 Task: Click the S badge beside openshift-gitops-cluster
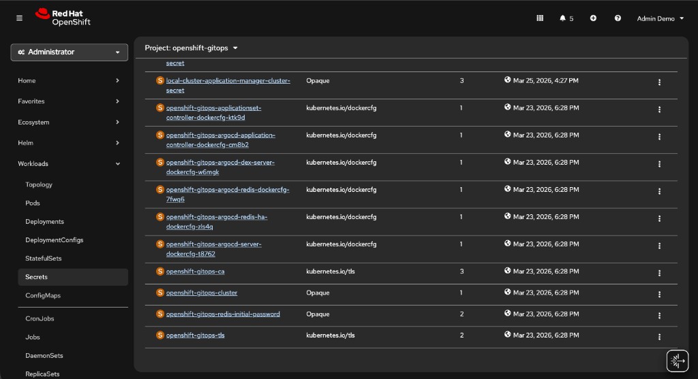[160, 293]
